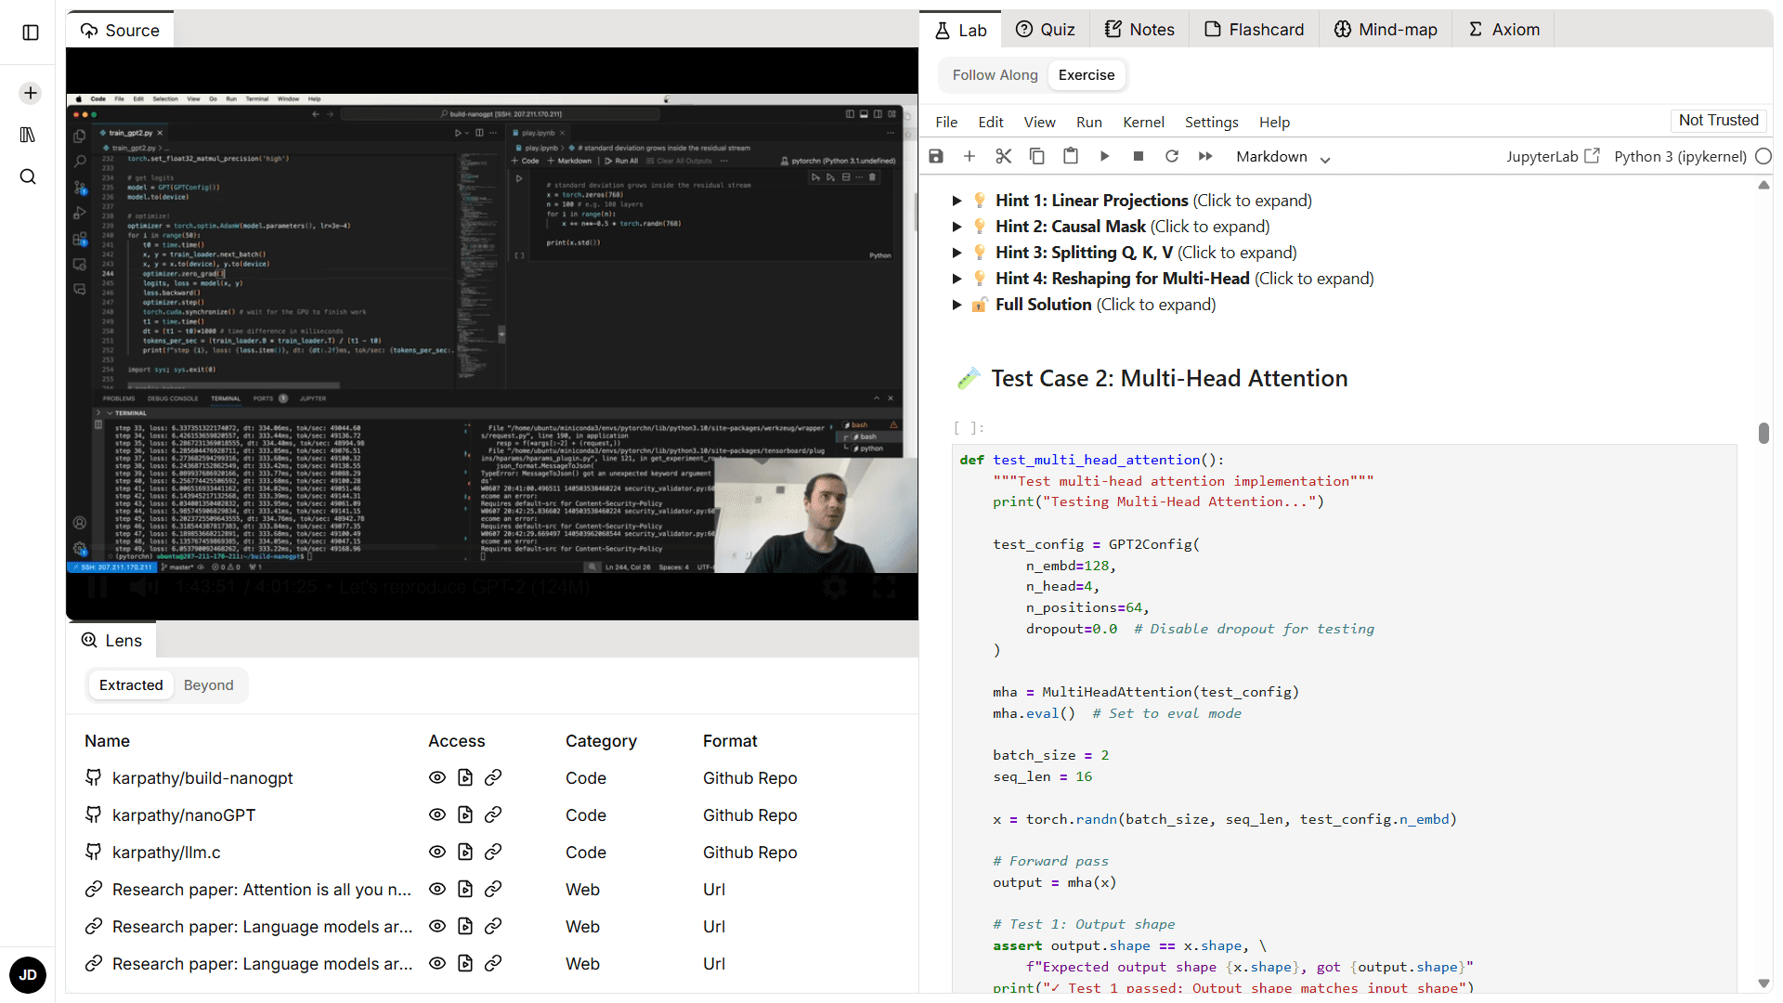This screenshot has width=1783, height=1003.
Task: Toggle eye icon for karpathy/llm.c
Action: tap(437, 852)
